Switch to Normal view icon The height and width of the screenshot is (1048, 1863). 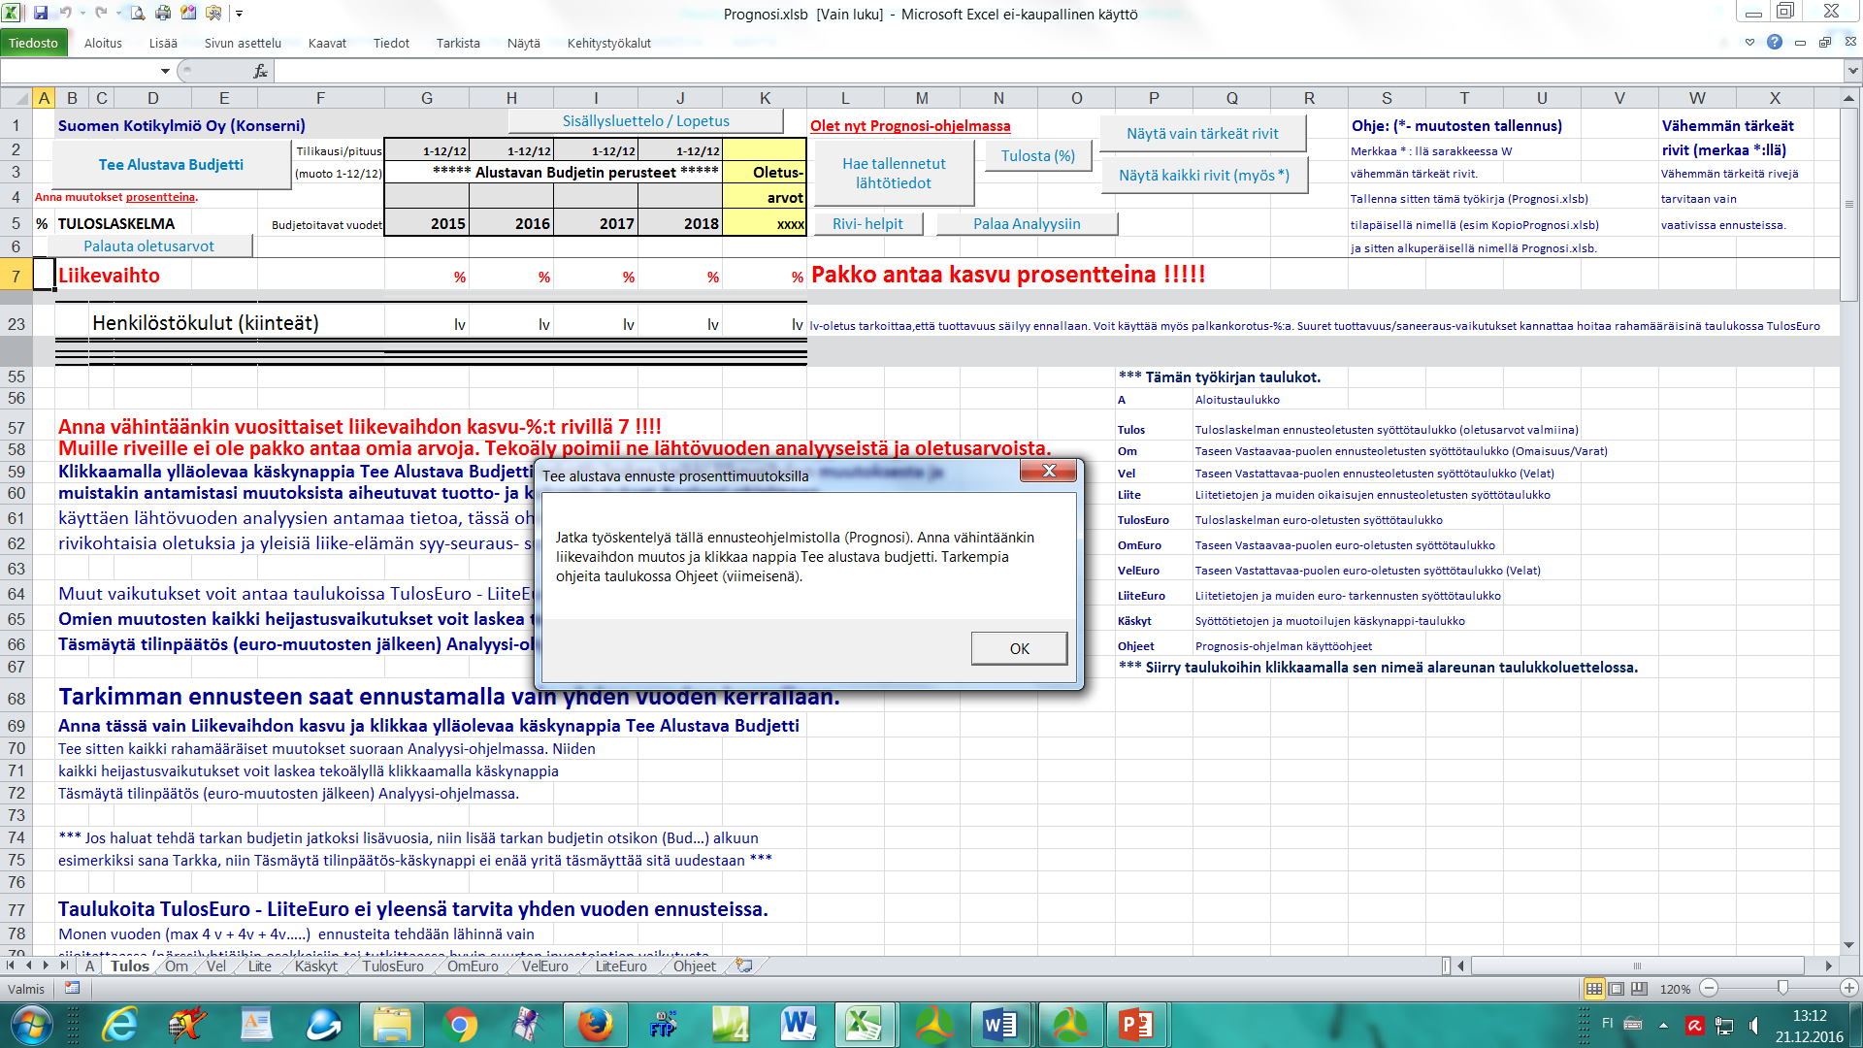1593,989
